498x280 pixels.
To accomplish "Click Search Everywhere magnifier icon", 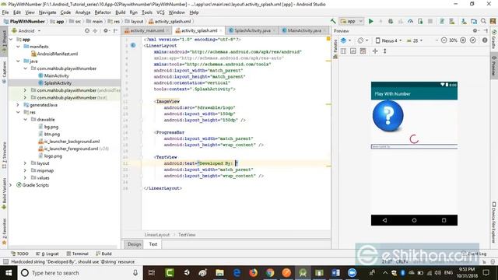I will [483, 21].
